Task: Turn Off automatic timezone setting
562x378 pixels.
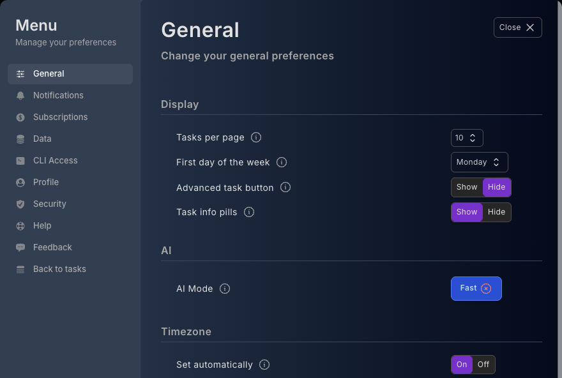Action: [483, 365]
